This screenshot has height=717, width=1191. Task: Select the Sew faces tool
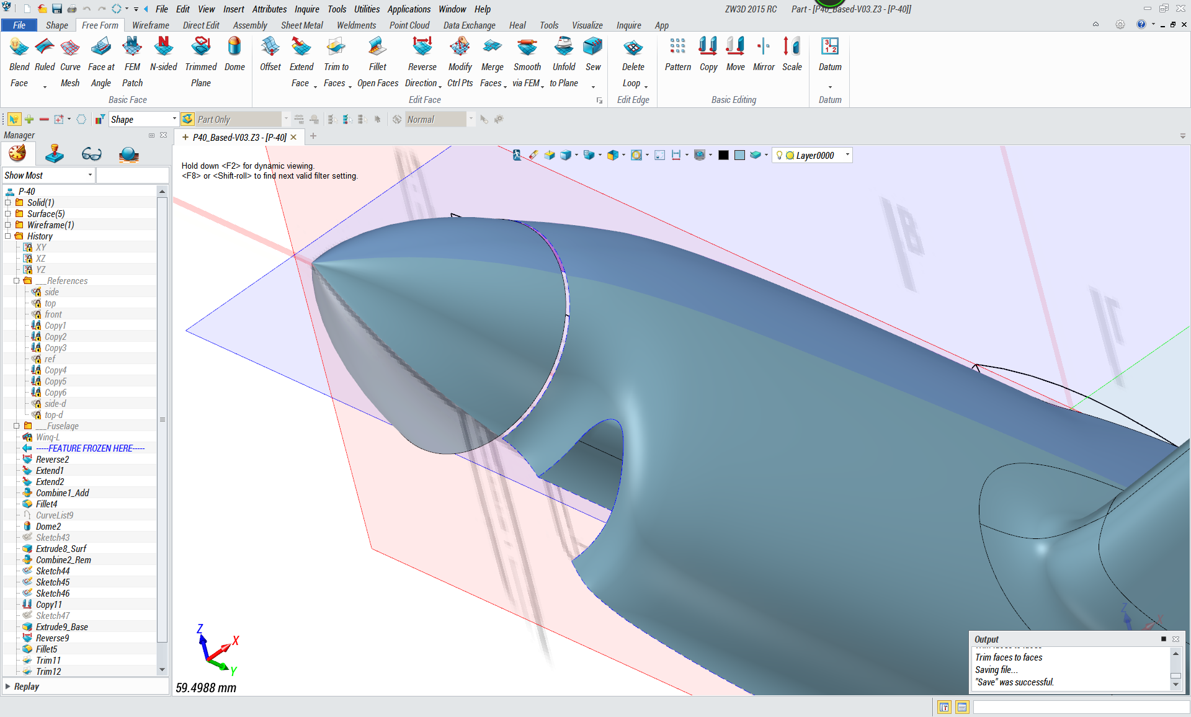[x=592, y=47]
